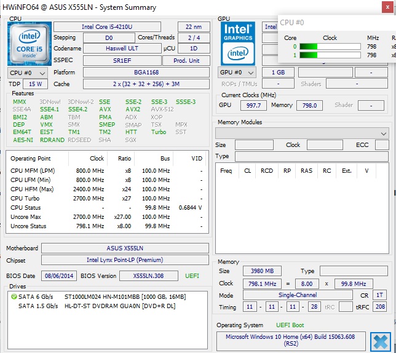Click the UEFI Boot label
The image size is (396, 353).
coord(290,325)
